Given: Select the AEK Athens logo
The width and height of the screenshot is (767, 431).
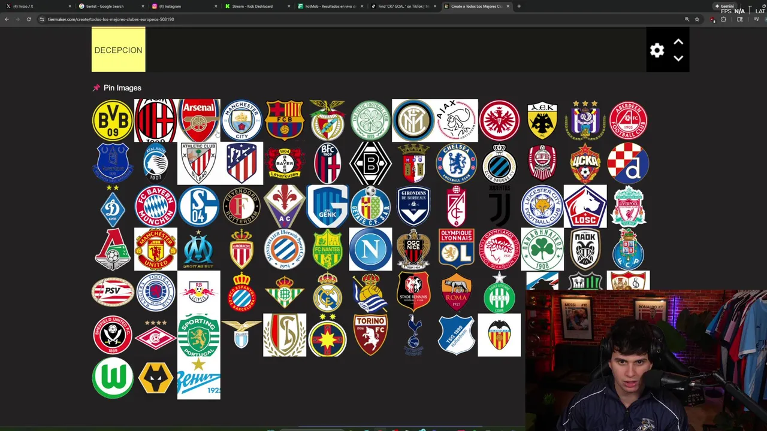Looking at the screenshot, I should point(542,120).
